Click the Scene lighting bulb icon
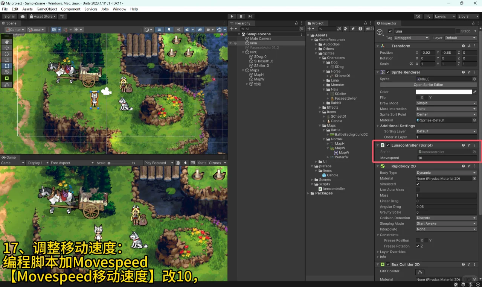Image resolution: width=482 pixels, height=287 pixels. (x=169, y=30)
